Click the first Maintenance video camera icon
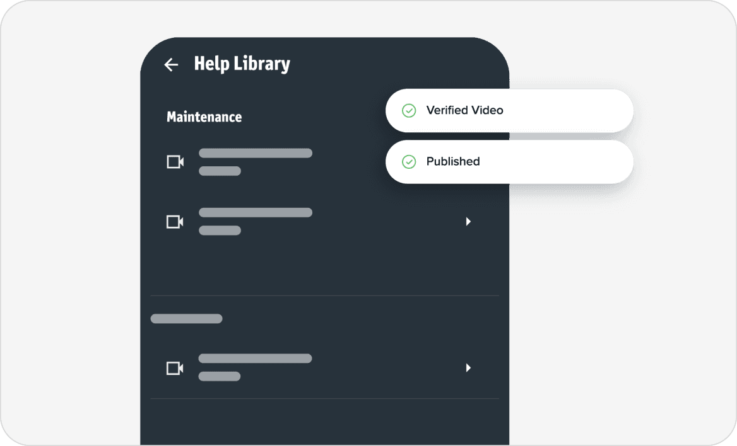Image resolution: width=737 pixels, height=446 pixels. pyautogui.click(x=175, y=162)
